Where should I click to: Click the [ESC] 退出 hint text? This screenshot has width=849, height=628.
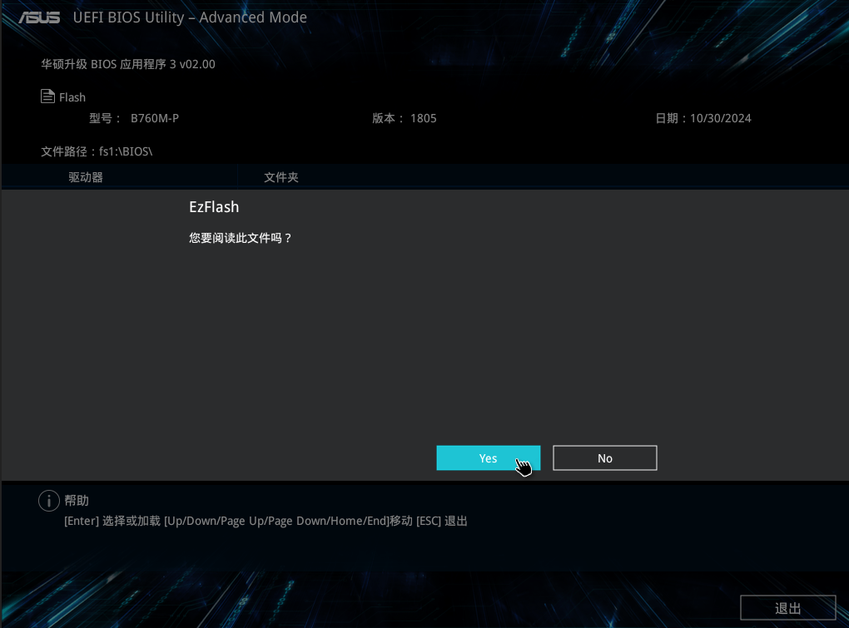442,522
